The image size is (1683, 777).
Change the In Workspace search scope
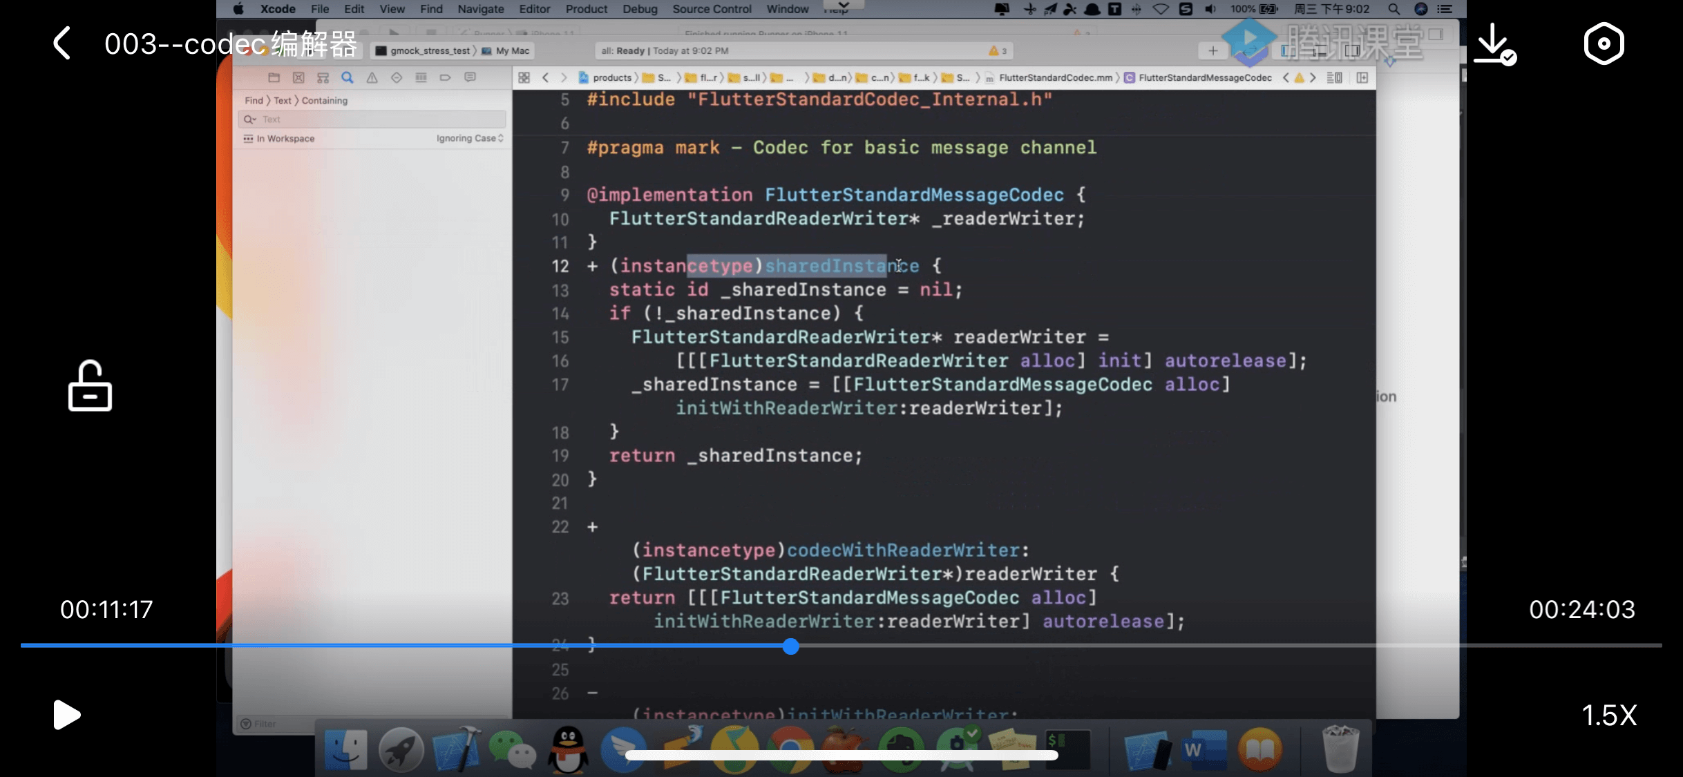pyautogui.click(x=285, y=138)
